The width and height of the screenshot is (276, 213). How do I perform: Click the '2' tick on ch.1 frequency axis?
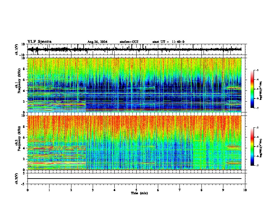(x=24, y=101)
